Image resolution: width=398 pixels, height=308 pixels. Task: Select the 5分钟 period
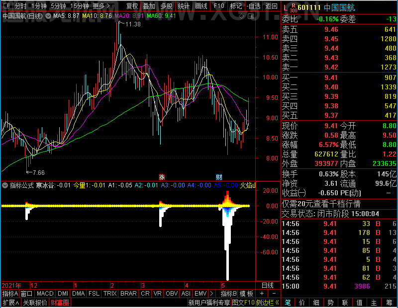tap(58, 6)
